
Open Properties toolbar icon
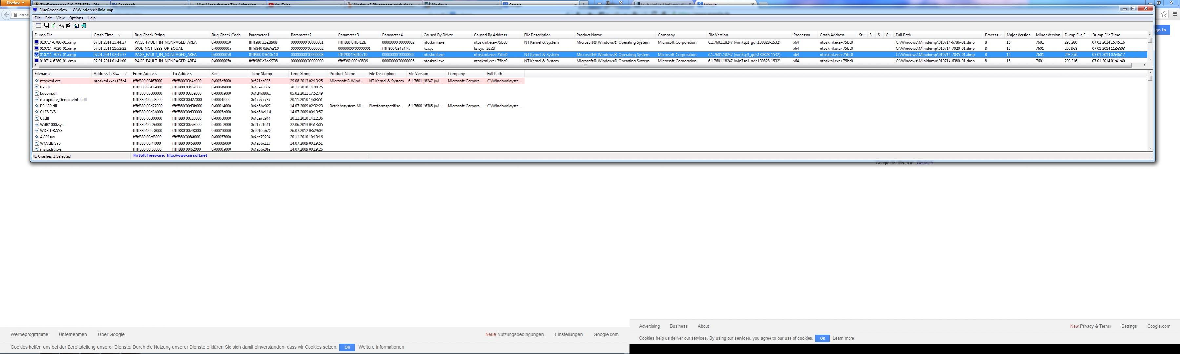point(69,26)
